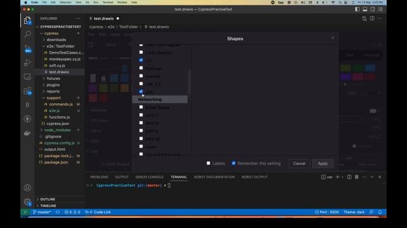
Task: Open the Docker view in activity bar
Action: pos(27,133)
